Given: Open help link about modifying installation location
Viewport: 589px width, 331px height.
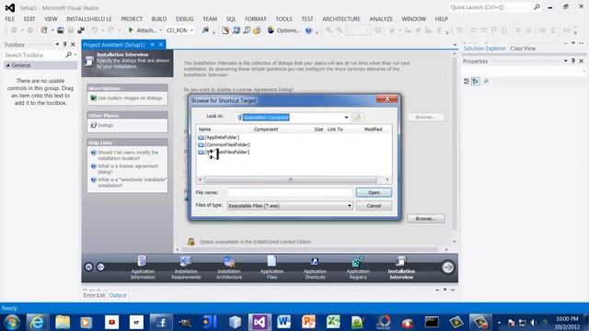Looking at the screenshot, I should pyautogui.click(x=128, y=155).
